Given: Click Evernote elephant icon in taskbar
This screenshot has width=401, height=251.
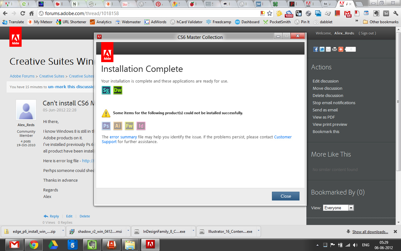Looking at the screenshot, I should (x=92, y=245).
